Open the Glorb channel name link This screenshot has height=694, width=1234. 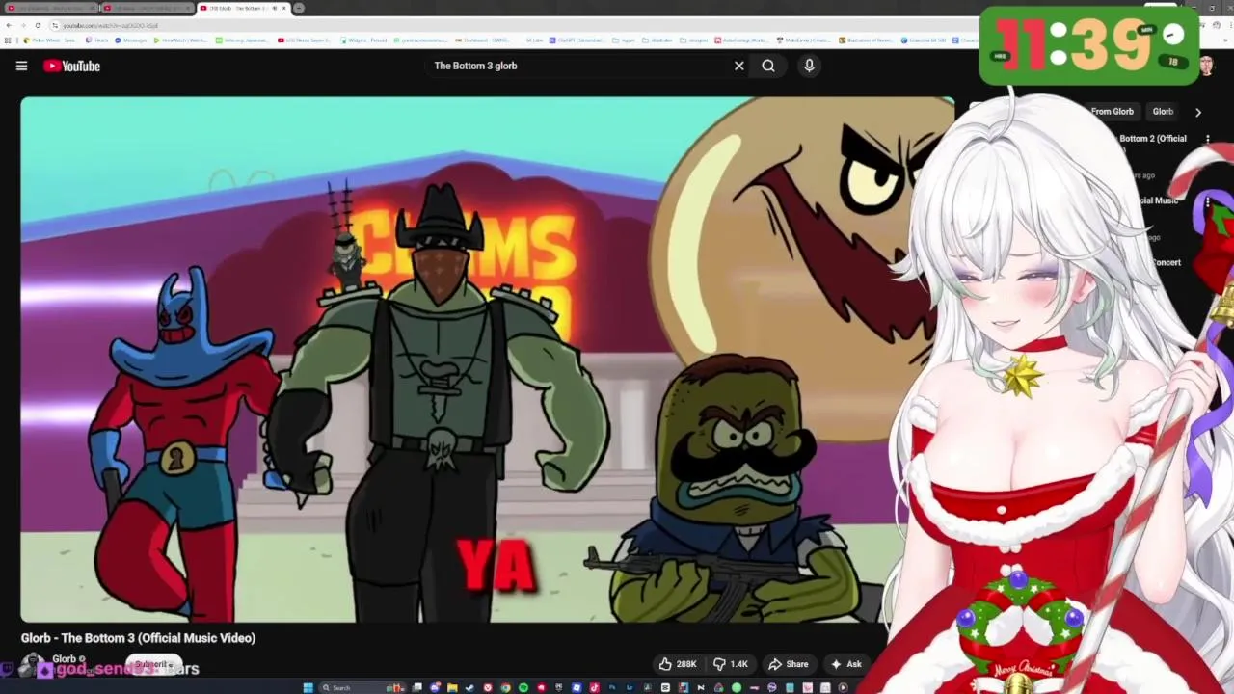[64, 659]
